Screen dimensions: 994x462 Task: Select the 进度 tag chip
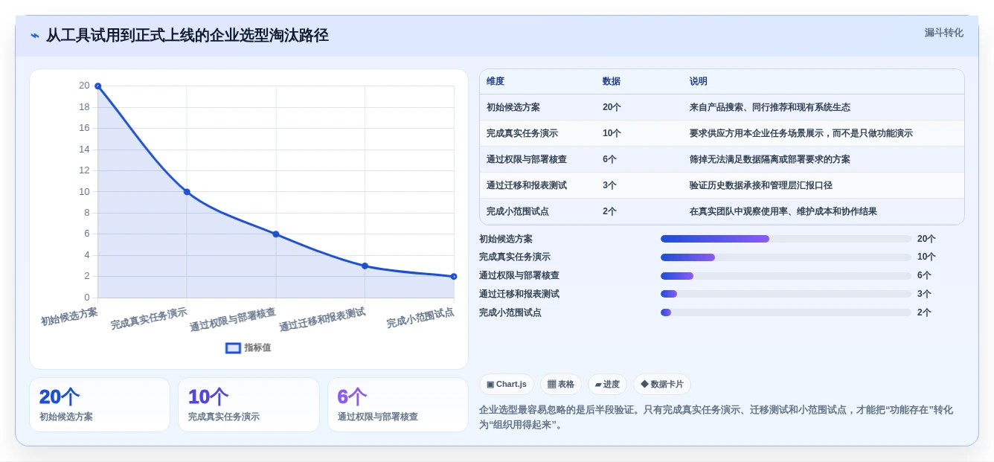[607, 384]
